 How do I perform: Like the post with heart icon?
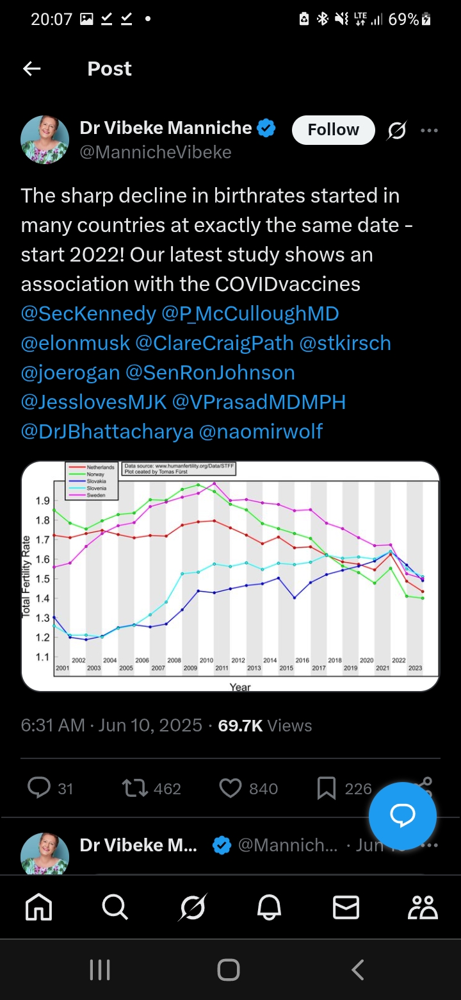pyautogui.click(x=230, y=788)
